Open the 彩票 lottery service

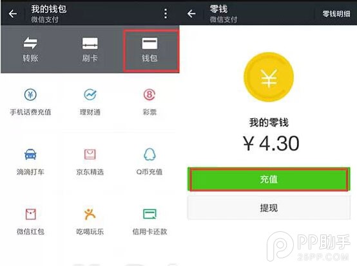coord(150,102)
